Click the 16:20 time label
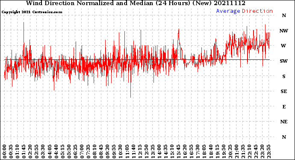Viewport: 295px width, 160px height. click(x=185, y=151)
